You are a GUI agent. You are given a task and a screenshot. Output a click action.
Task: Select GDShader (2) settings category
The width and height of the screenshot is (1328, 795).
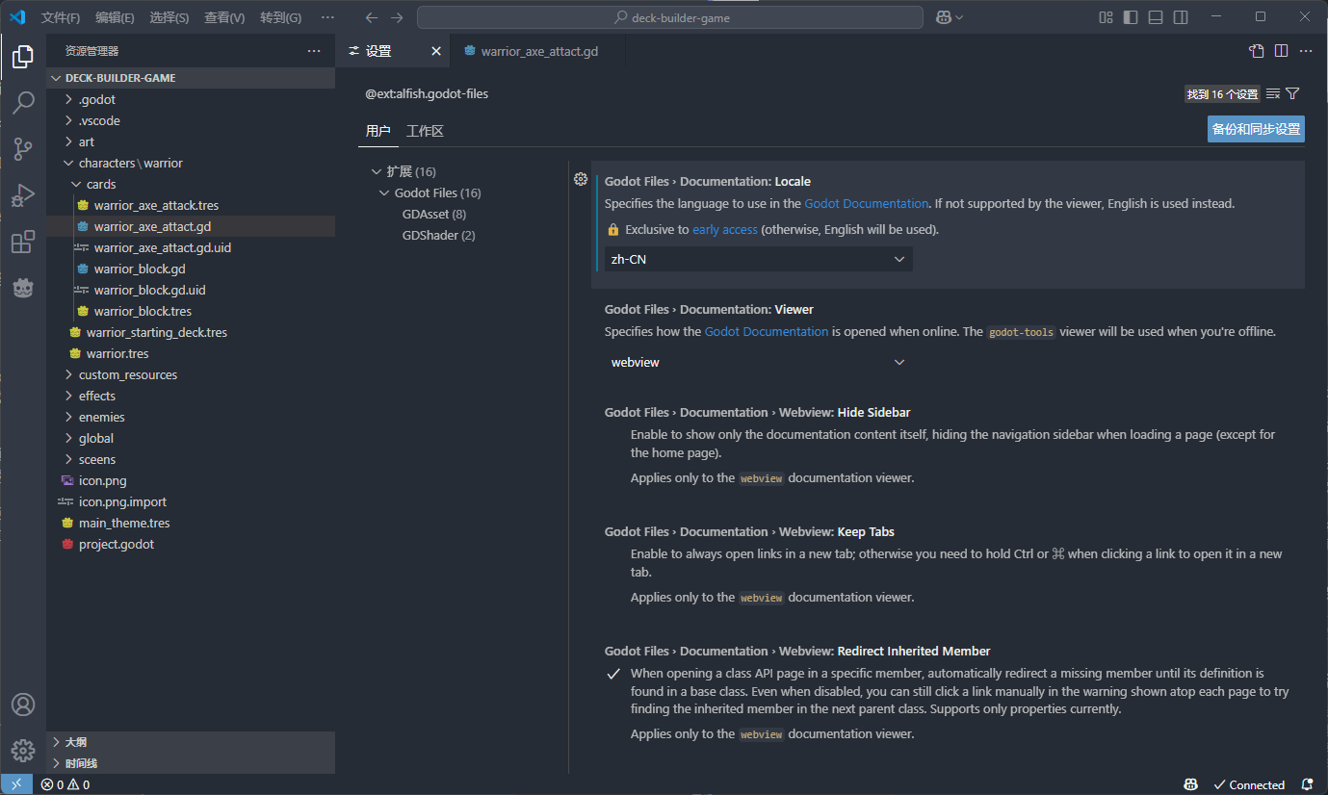pos(439,235)
